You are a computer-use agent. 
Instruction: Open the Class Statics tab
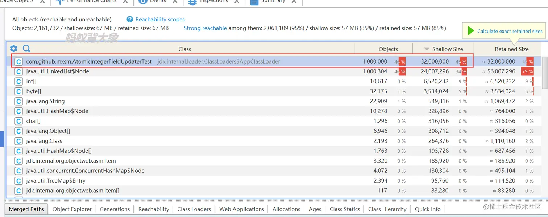click(345, 209)
